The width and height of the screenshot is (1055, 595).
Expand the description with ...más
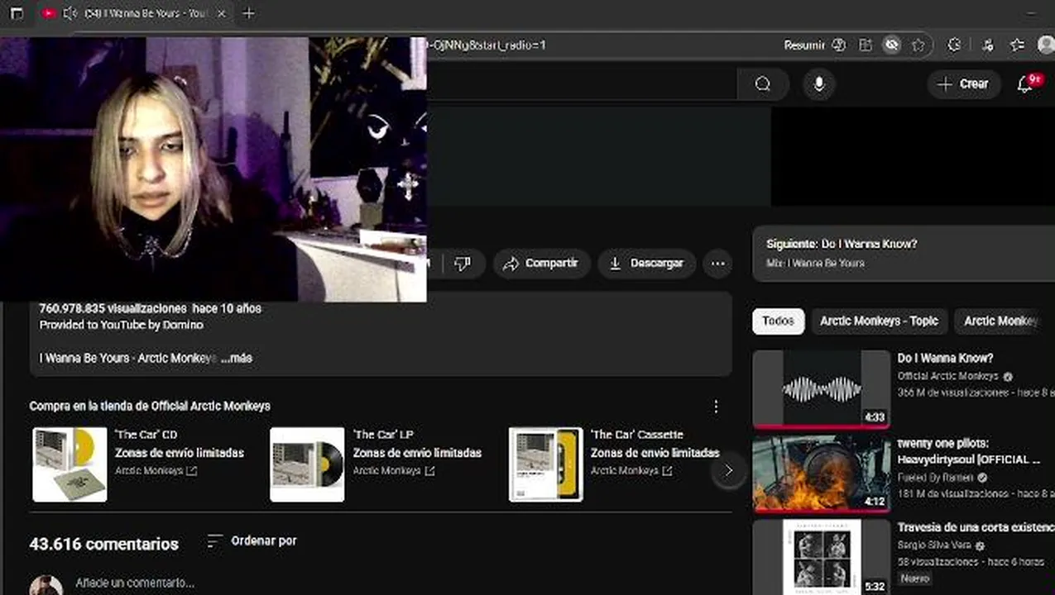pyautogui.click(x=237, y=358)
